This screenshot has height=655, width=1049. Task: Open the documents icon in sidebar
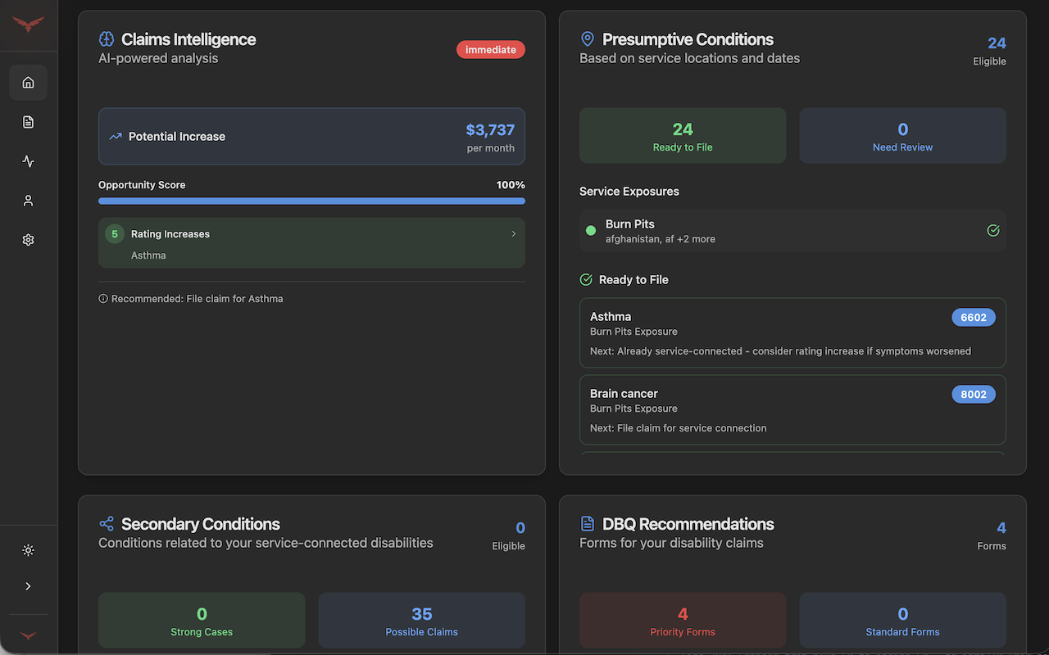(x=28, y=122)
